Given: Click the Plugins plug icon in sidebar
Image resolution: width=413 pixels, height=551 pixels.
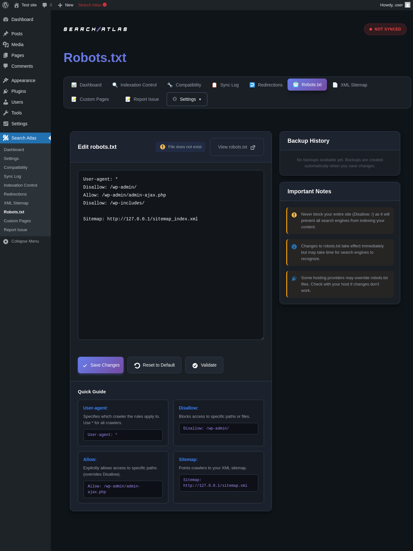Looking at the screenshot, I should 6,91.
